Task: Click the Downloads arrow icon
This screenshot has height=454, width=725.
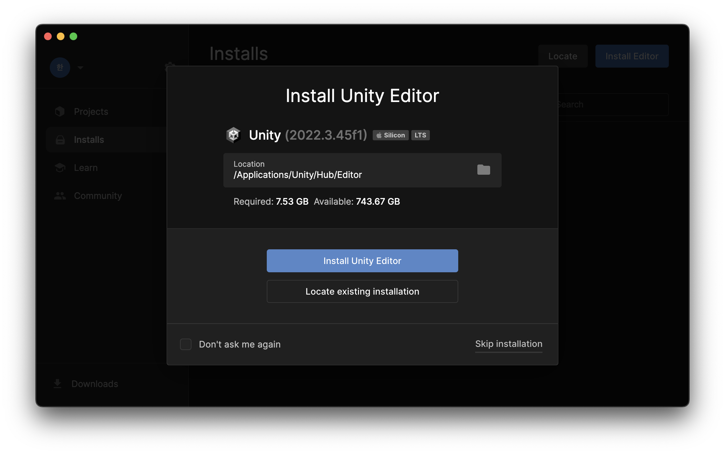Action: pos(57,384)
